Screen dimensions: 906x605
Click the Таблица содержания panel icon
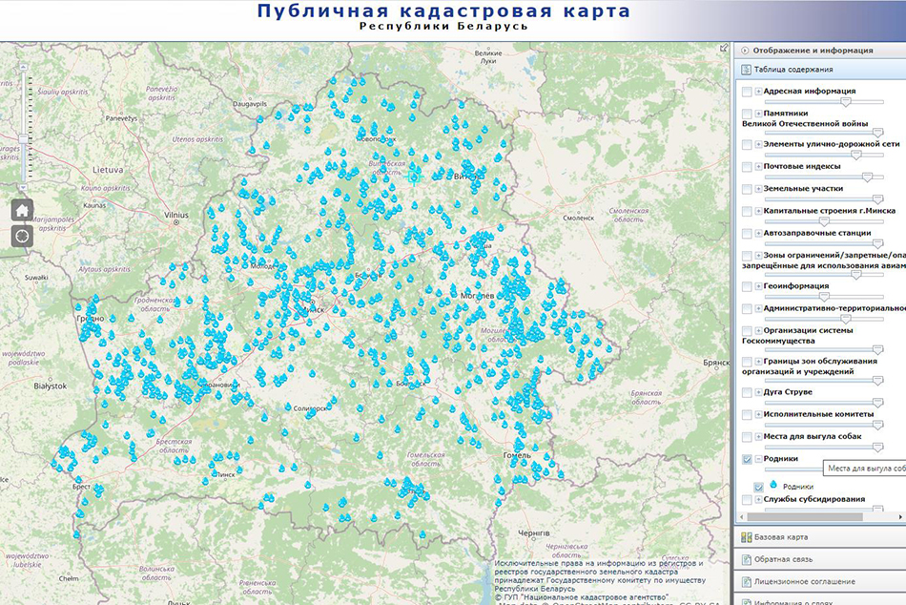tap(745, 70)
